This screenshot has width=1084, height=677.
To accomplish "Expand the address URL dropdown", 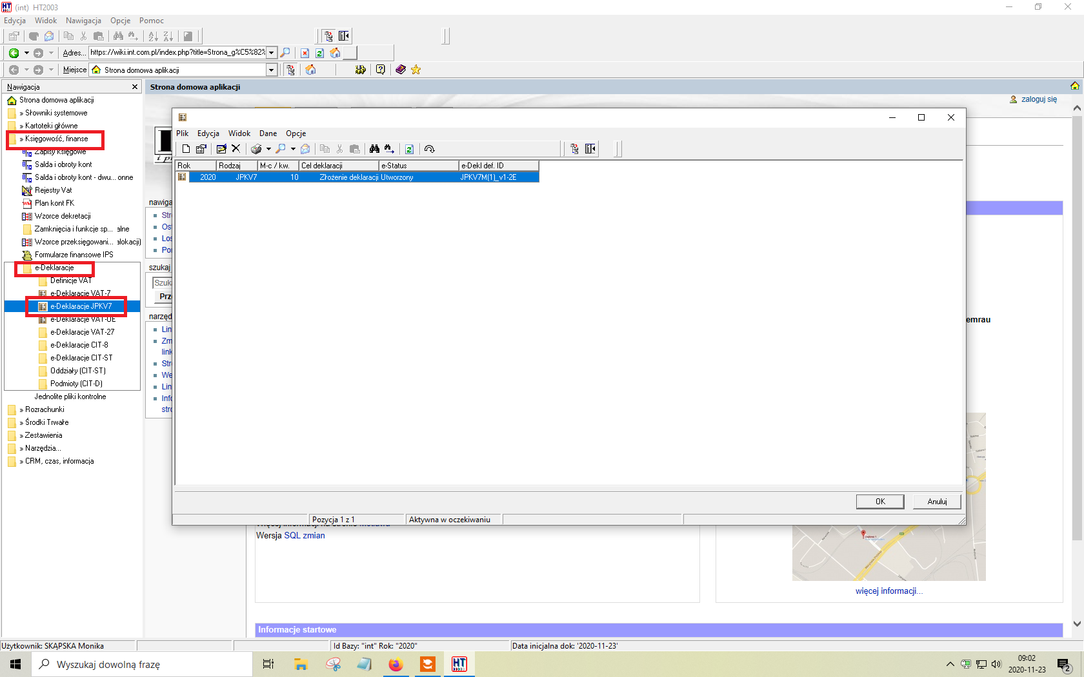I will pos(272,52).
